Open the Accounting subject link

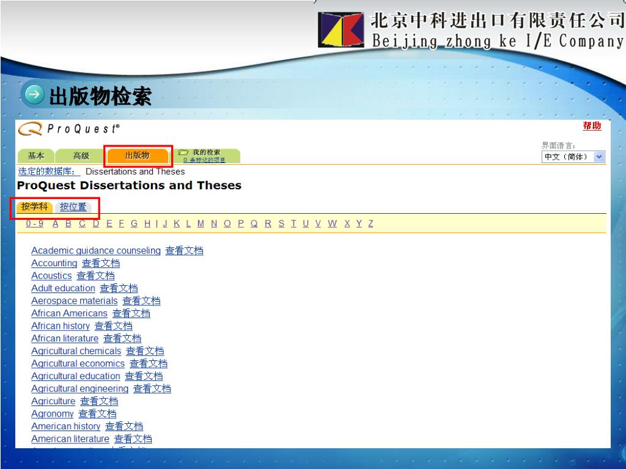point(54,263)
